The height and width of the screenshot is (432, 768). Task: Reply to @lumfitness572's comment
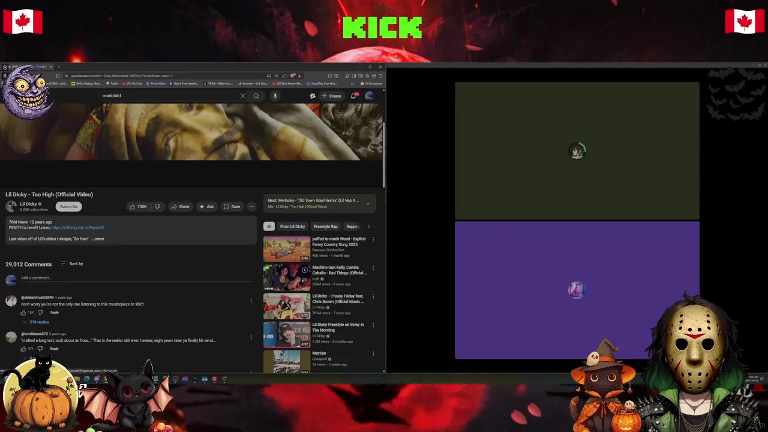tap(55, 349)
